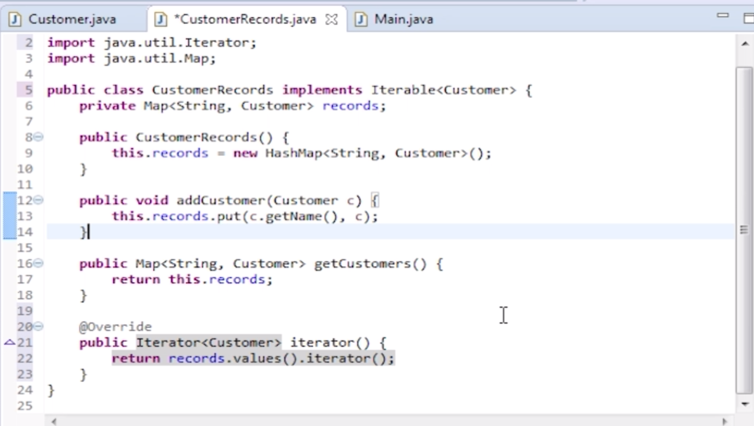Collapse the getCustomers method at line 16
754x426 pixels.
coord(38,263)
